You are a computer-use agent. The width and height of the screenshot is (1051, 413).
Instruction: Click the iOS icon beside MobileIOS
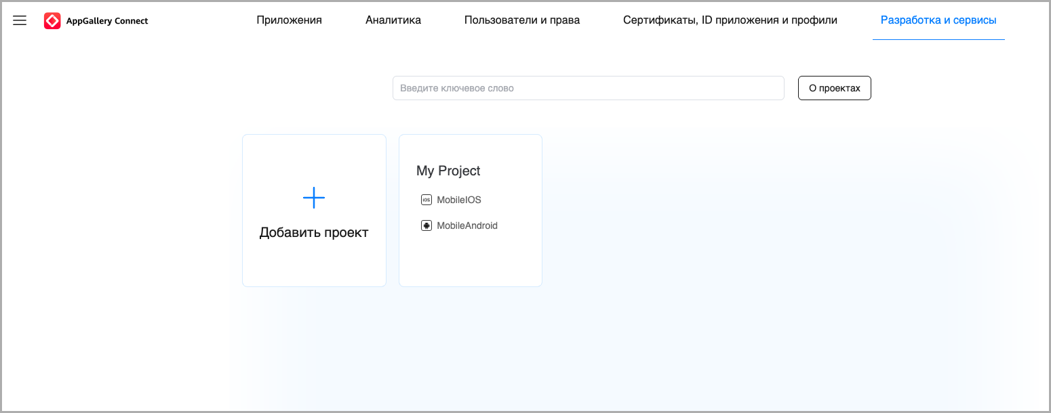(x=427, y=200)
